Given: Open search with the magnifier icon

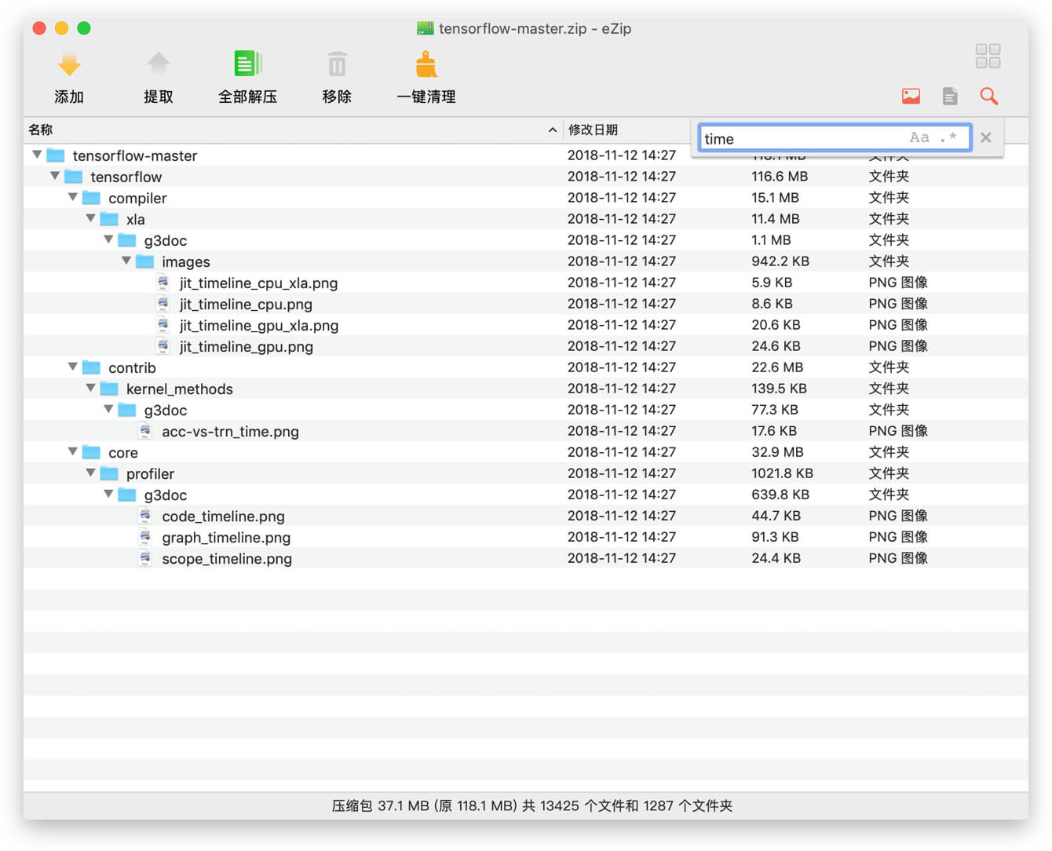Looking at the screenshot, I should 988,96.
